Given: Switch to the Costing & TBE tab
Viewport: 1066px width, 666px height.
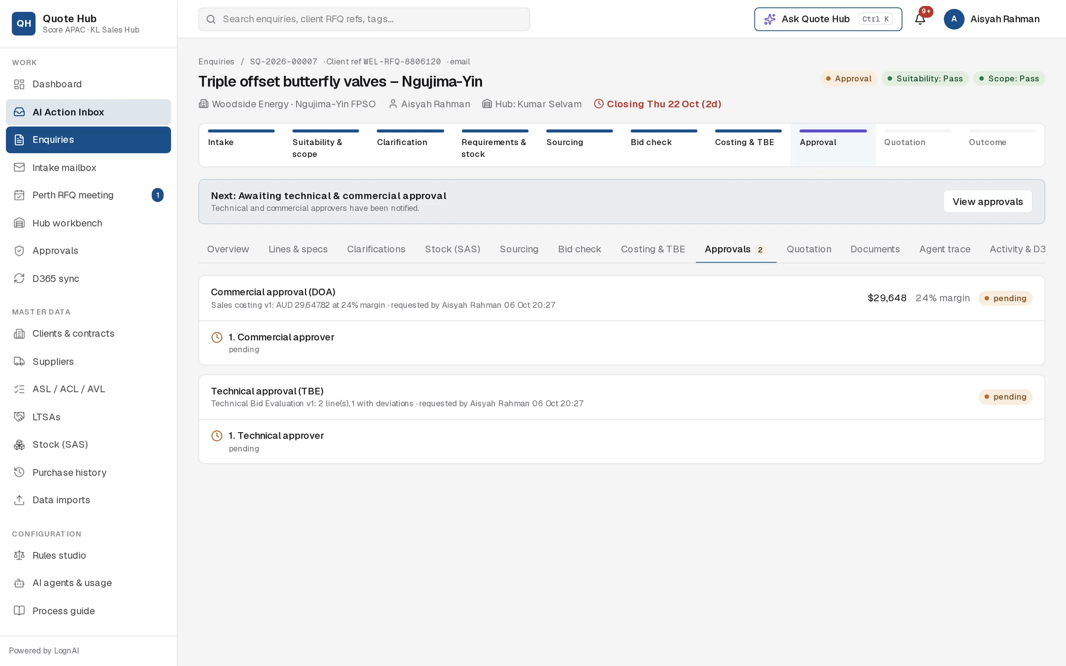Looking at the screenshot, I should (652, 249).
